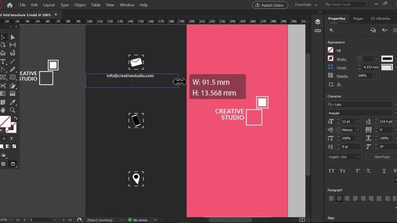Open the fx effects icon

point(339,84)
